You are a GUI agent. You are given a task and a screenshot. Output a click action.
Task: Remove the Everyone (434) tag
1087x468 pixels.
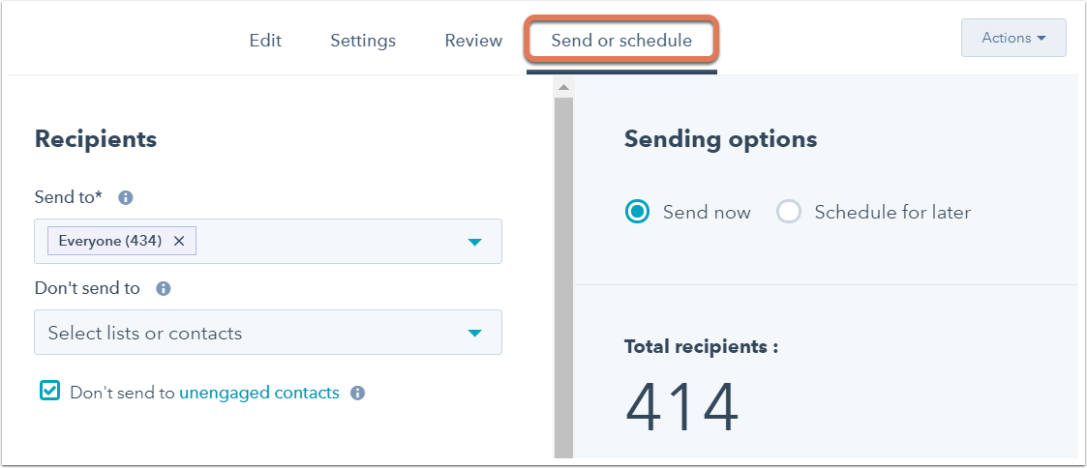click(179, 242)
